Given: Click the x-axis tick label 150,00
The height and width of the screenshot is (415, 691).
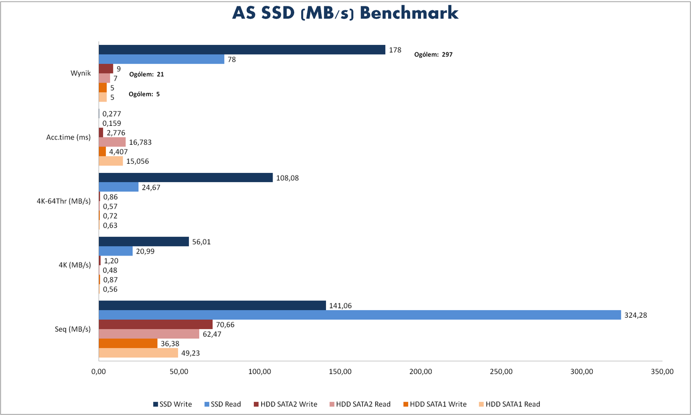Looking at the screenshot, I should pos(340,372).
